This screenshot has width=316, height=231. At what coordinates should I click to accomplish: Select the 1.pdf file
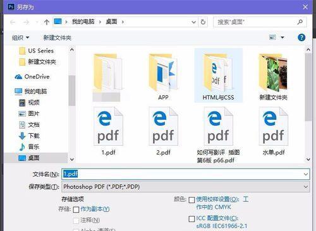pyautogui.click(x=108, y=131)
